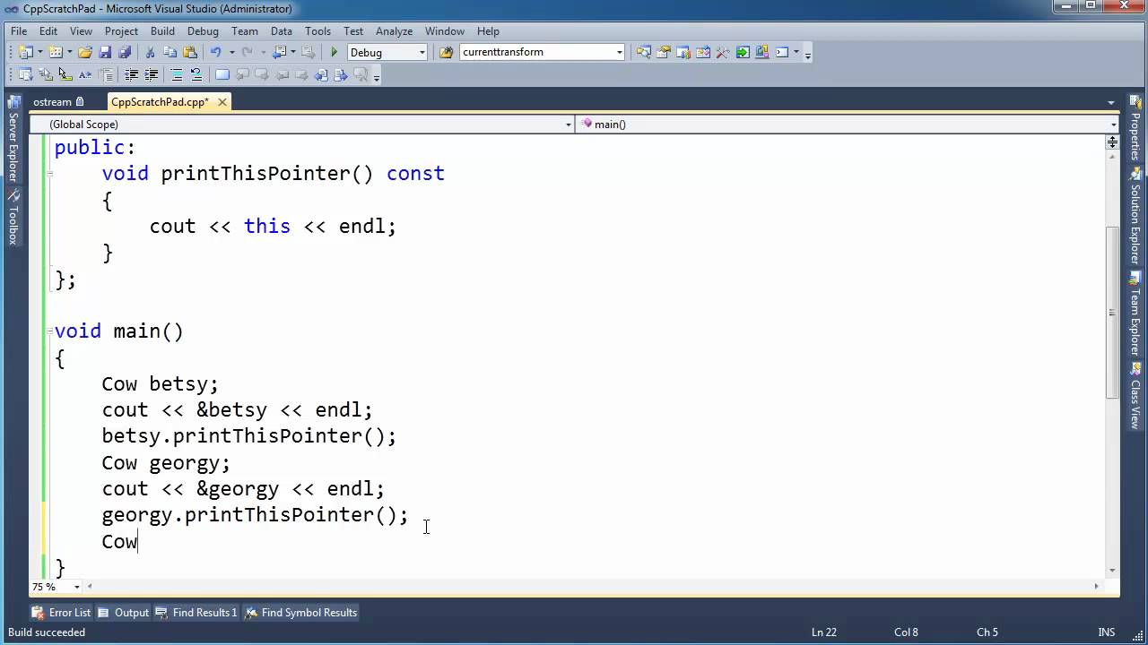Open the active files list dropdown arrow
This screenshot has height=645, width=1148.
tap(1111, 102)
